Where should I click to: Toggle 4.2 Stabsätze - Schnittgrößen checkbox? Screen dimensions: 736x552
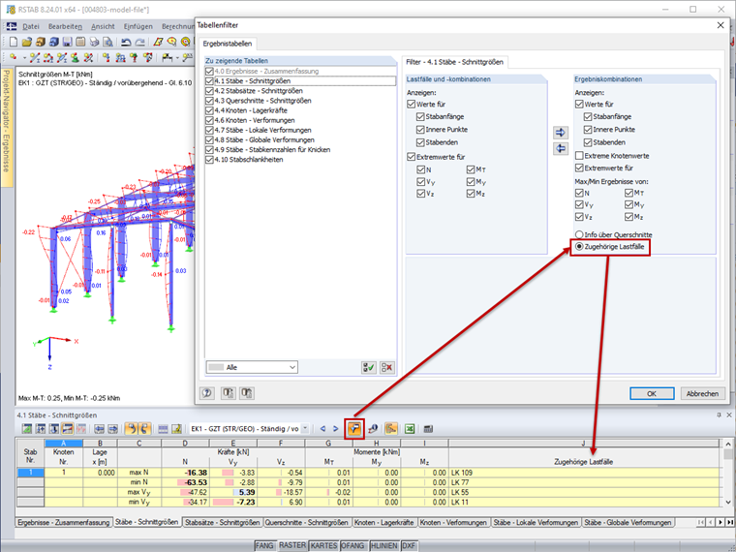coord(209,91)
